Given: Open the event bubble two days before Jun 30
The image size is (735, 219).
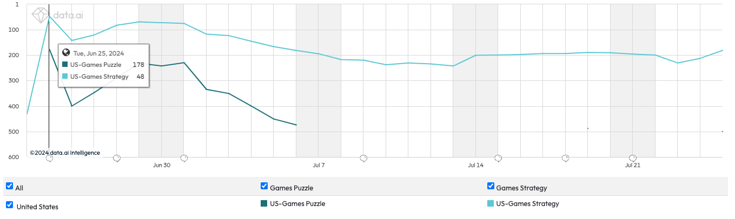Looking at the screenshot, I should point(116,158).
